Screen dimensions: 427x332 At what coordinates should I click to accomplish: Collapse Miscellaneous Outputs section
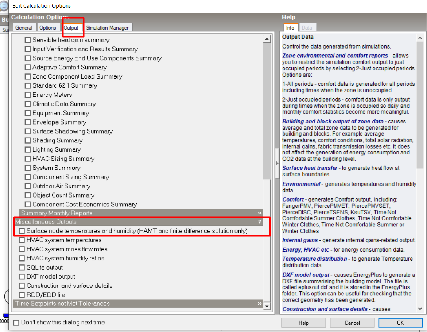(260, 221)
